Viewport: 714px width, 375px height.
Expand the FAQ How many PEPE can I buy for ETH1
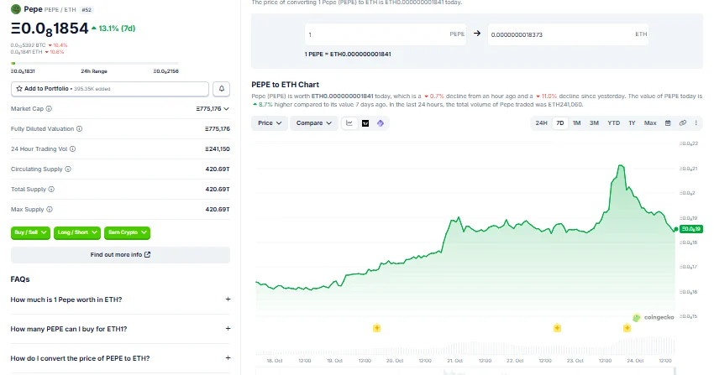click(x=120, y=329)
